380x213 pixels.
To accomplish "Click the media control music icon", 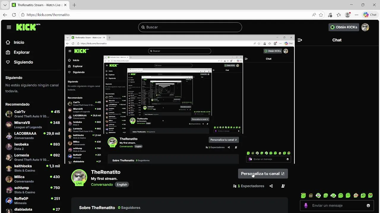I will click(x=330, y=15).
